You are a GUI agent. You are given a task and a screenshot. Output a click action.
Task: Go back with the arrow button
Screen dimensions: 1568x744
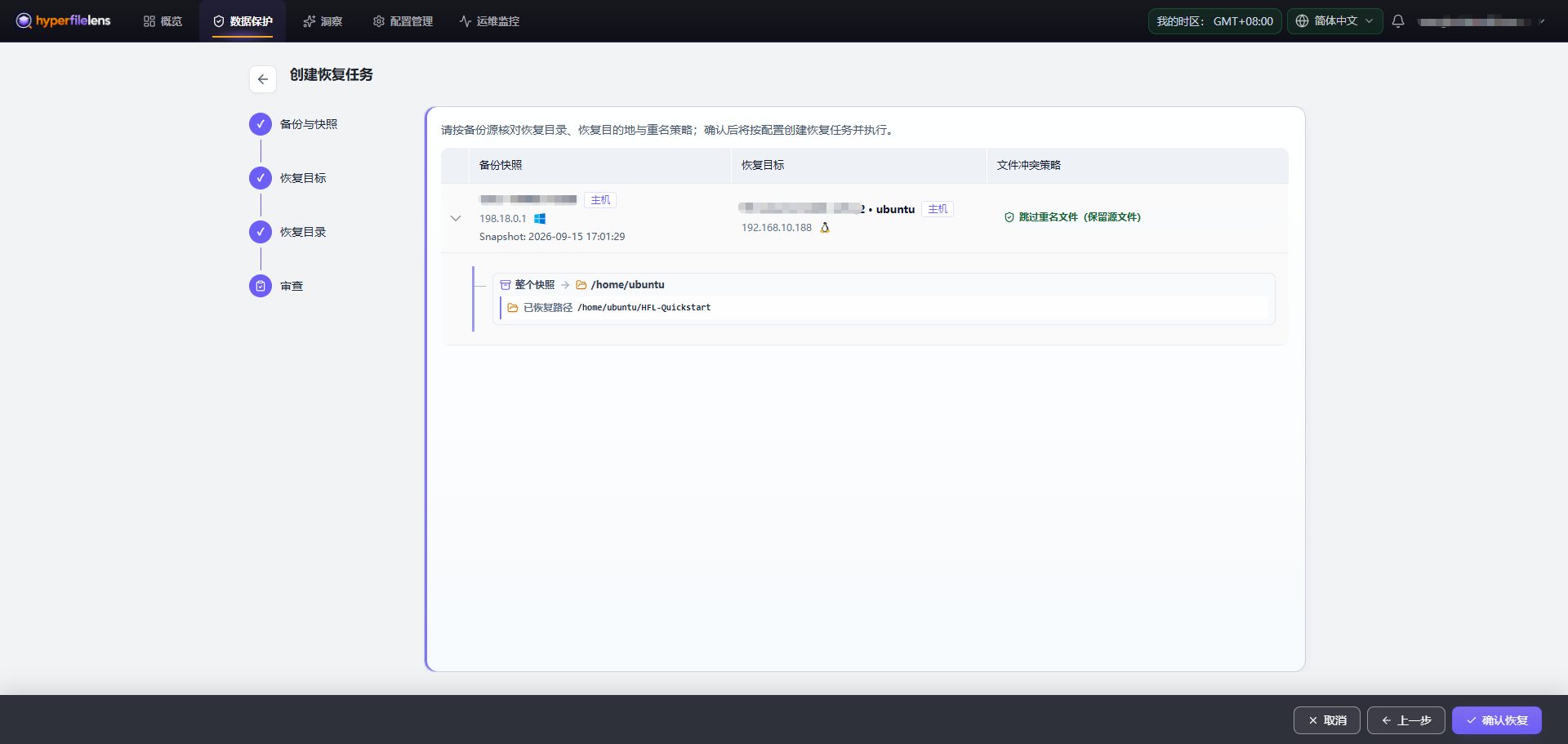point(263,79)
